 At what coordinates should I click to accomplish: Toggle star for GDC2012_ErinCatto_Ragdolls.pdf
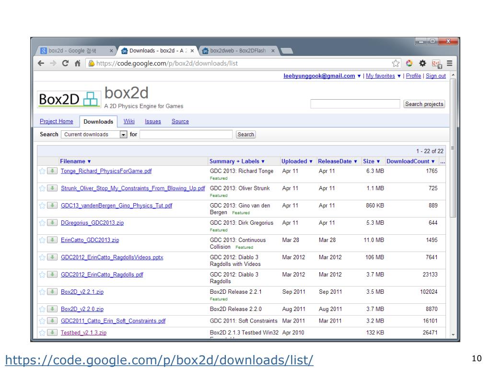coord(42,275)
